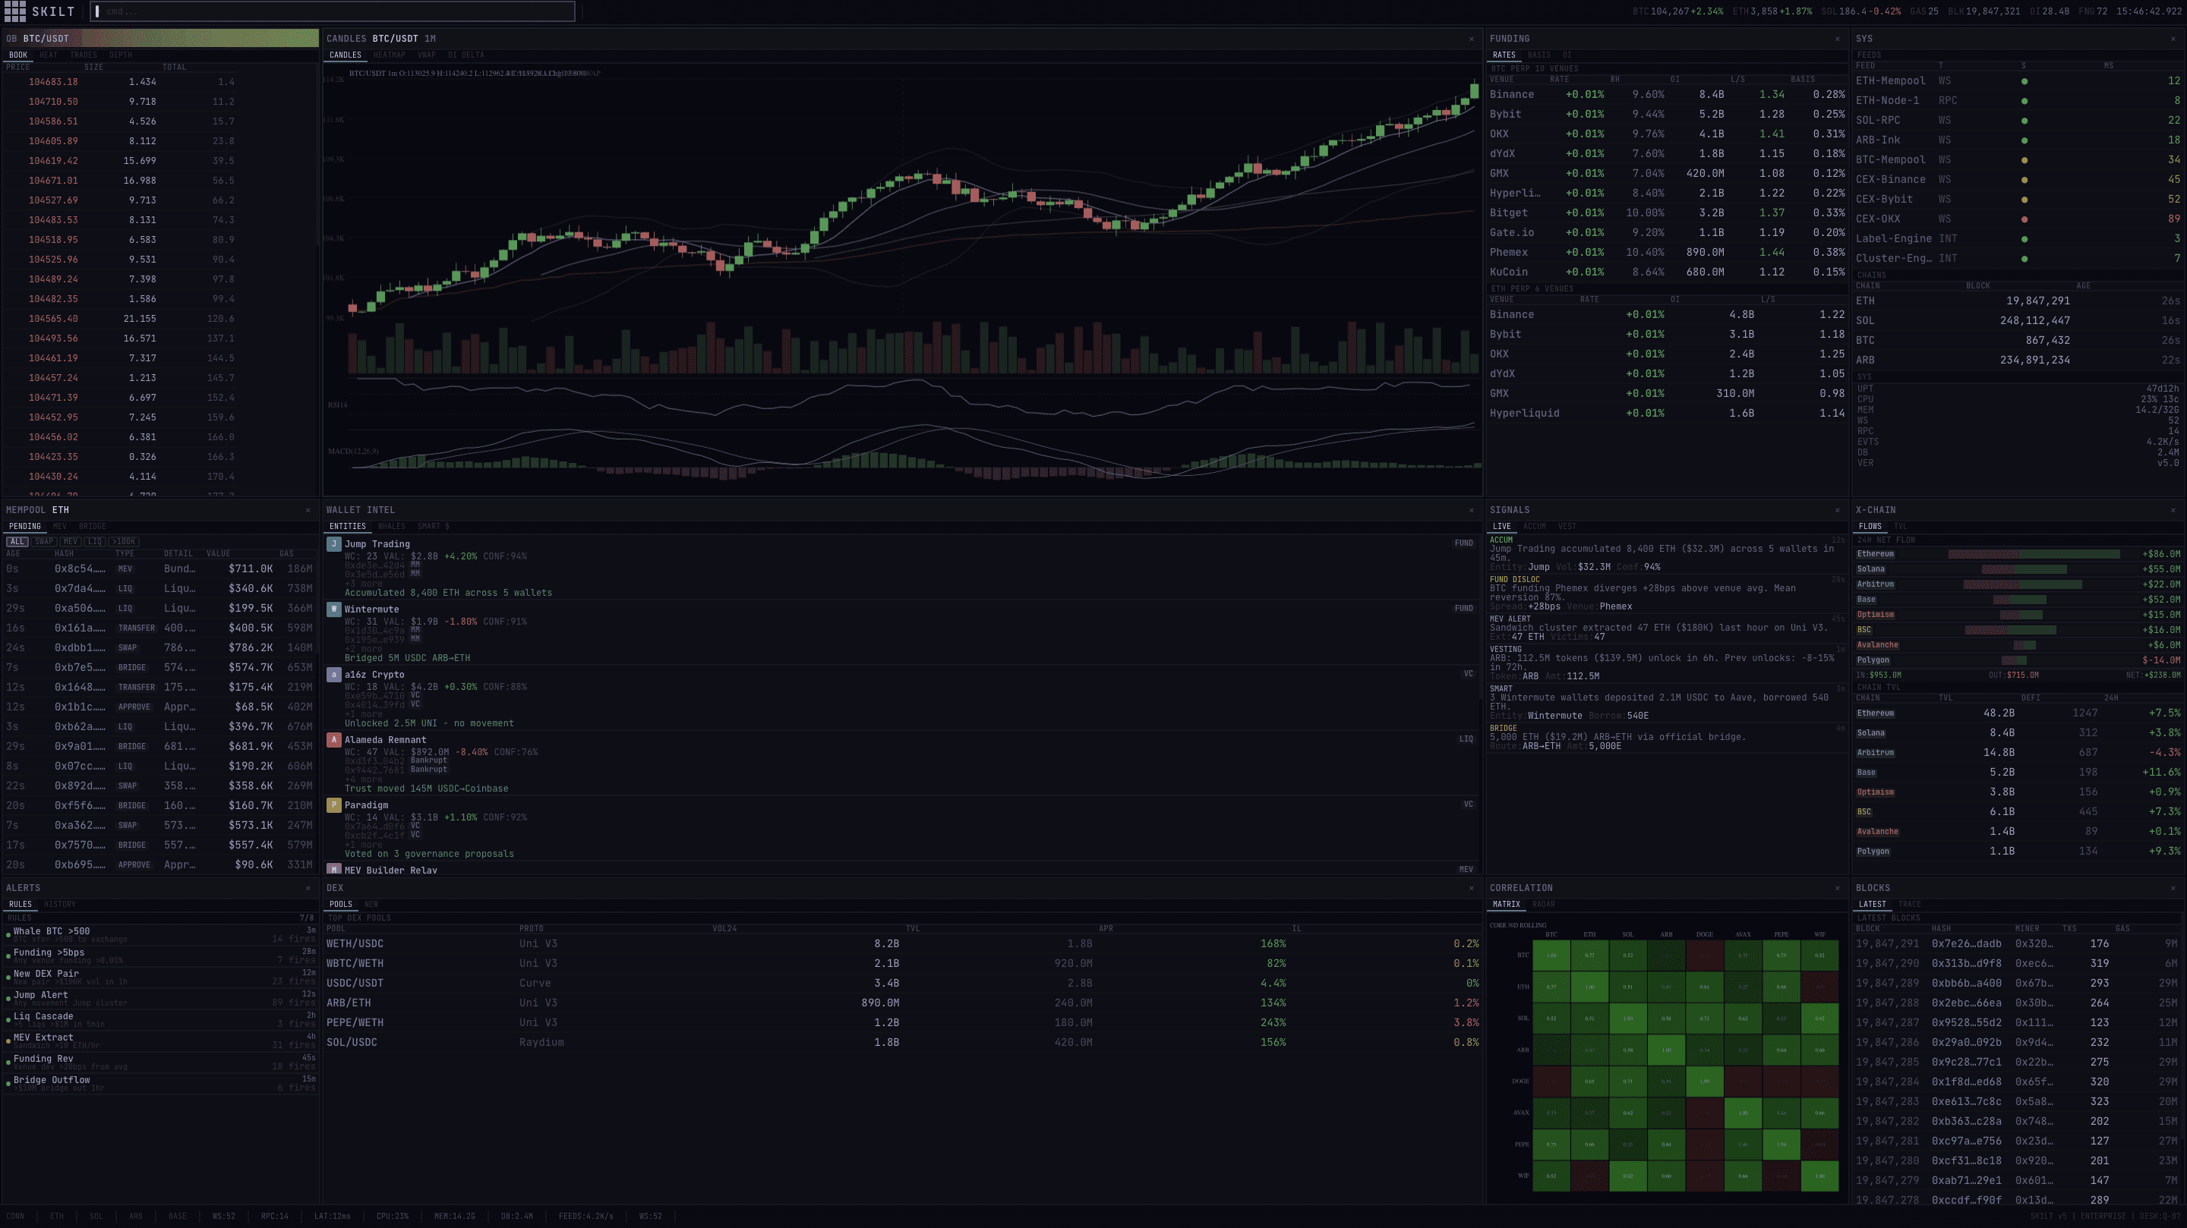
Task: Close the FUNDING panel with its x icon
Action: [1837, 39]
